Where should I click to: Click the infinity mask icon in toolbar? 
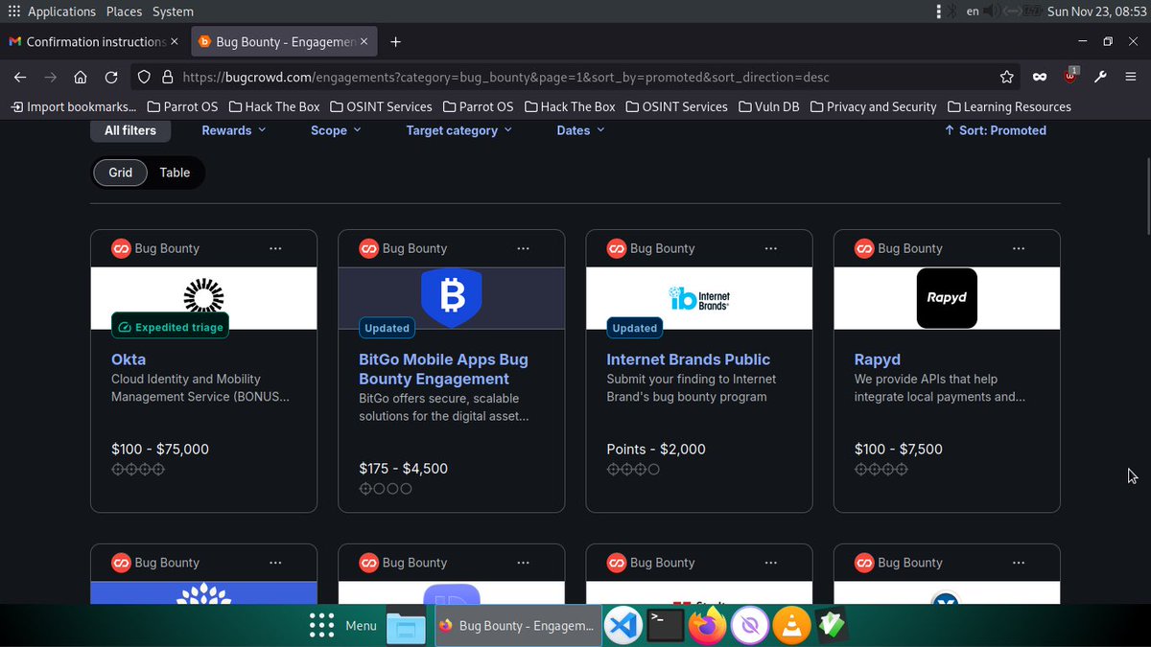pos(1040,77)
